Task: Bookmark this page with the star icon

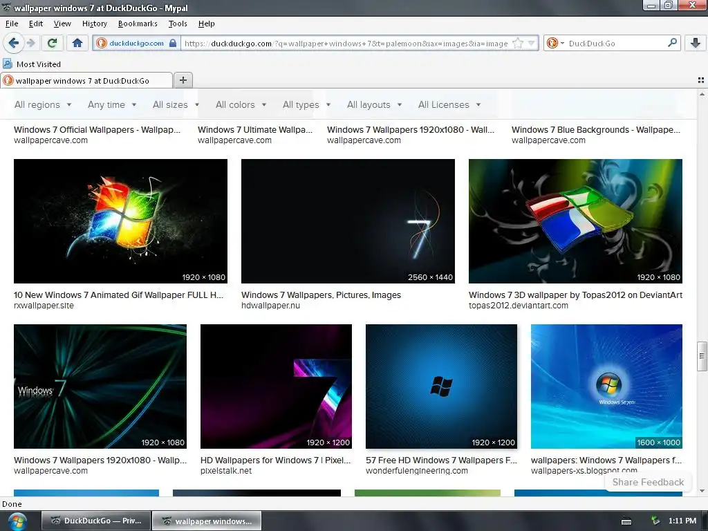Action: [x=517, y=44]
